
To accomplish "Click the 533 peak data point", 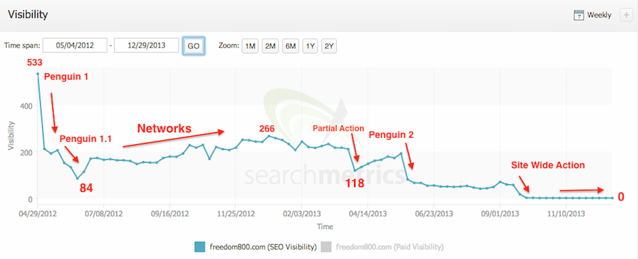I will pos(38,73).
